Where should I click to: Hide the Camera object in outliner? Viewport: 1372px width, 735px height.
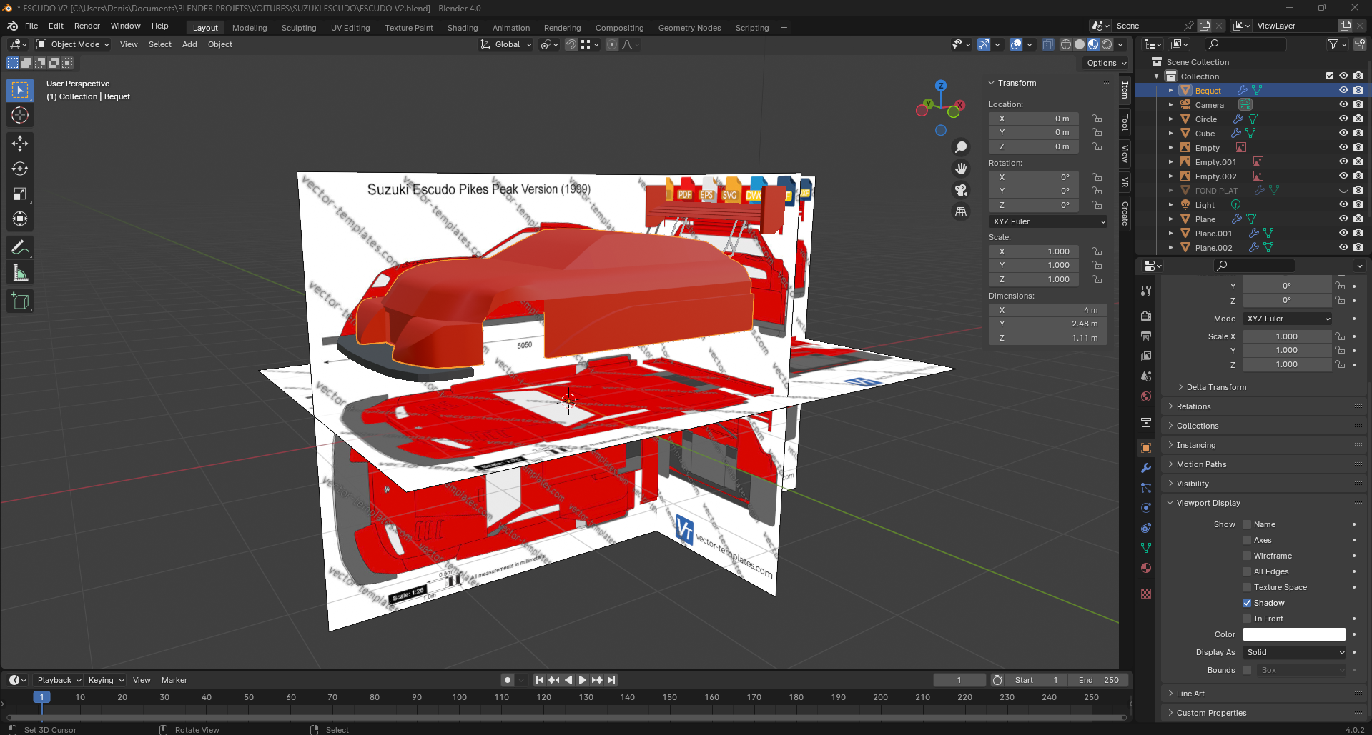pos(1343,104)
